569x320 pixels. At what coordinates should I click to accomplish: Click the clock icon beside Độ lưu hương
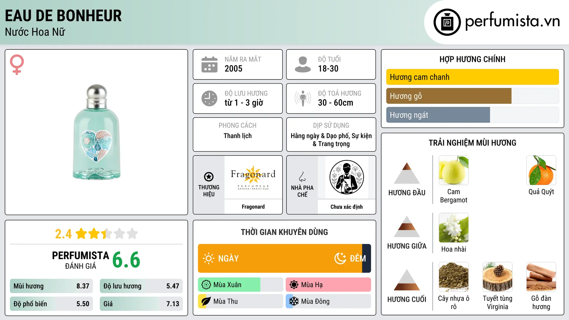tap(209, 98)
